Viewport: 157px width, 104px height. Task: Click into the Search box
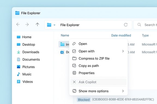(145, 25)
